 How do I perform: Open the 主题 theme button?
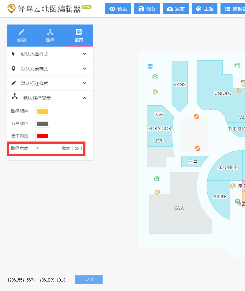coord(205,9)
